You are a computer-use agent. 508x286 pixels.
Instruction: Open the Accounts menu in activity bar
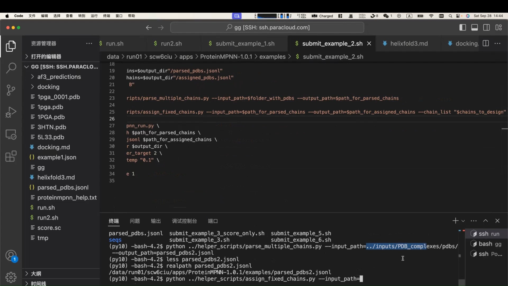pyautogui.click(x=11, y=256)
